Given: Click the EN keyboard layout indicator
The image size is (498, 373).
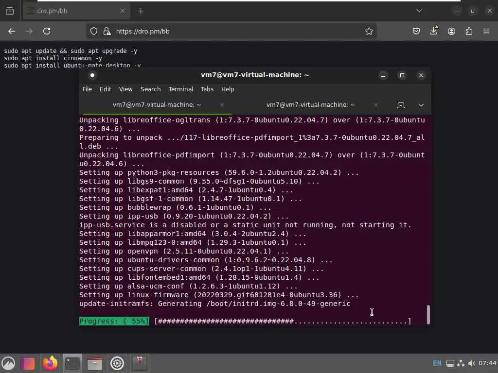Looking at the screenshot, I should coord(437,363).
